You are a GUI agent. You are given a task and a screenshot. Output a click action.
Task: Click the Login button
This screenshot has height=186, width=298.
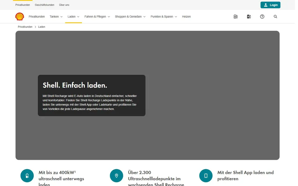[270, 5]
